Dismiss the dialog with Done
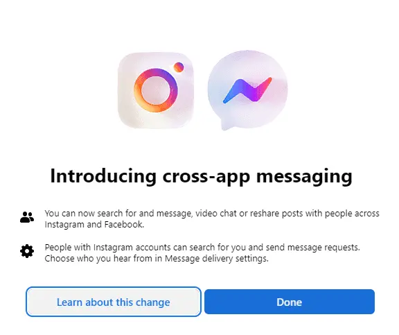The image size is (399, 335). [x=290, y=302]
